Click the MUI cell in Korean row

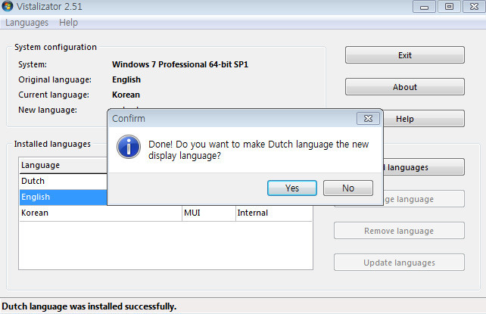[x=209, y=213]
